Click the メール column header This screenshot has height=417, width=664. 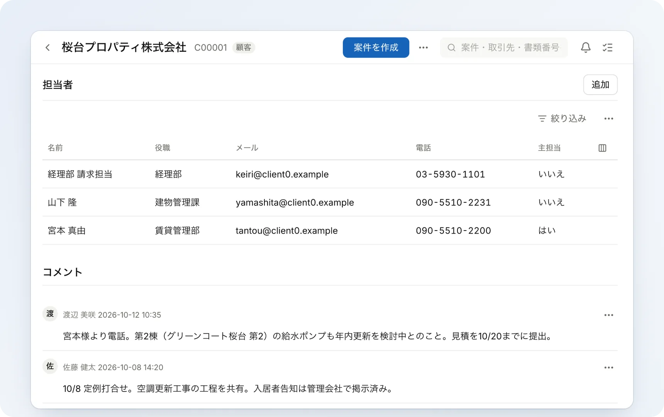point(247,148)
